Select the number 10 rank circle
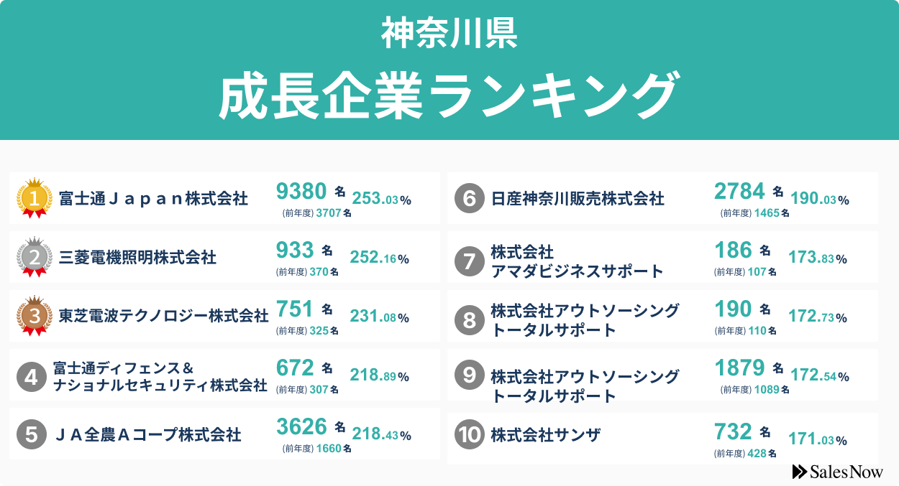The height and width of the screenshot is (486, 899). click(470, 435)
